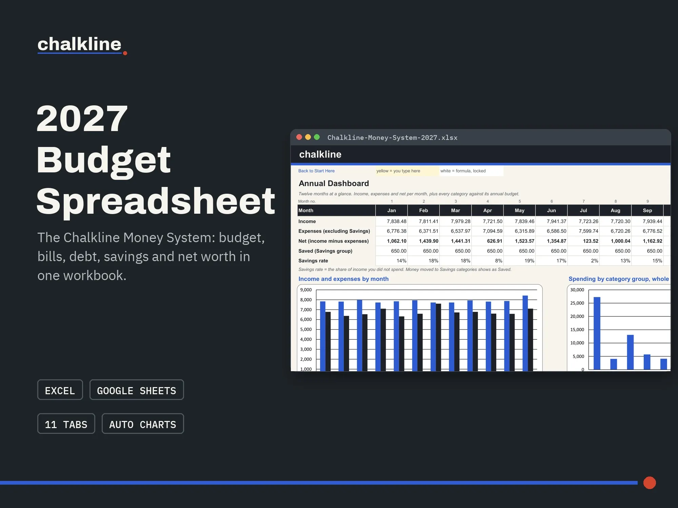Select the Sep column header

pos(647,210)
